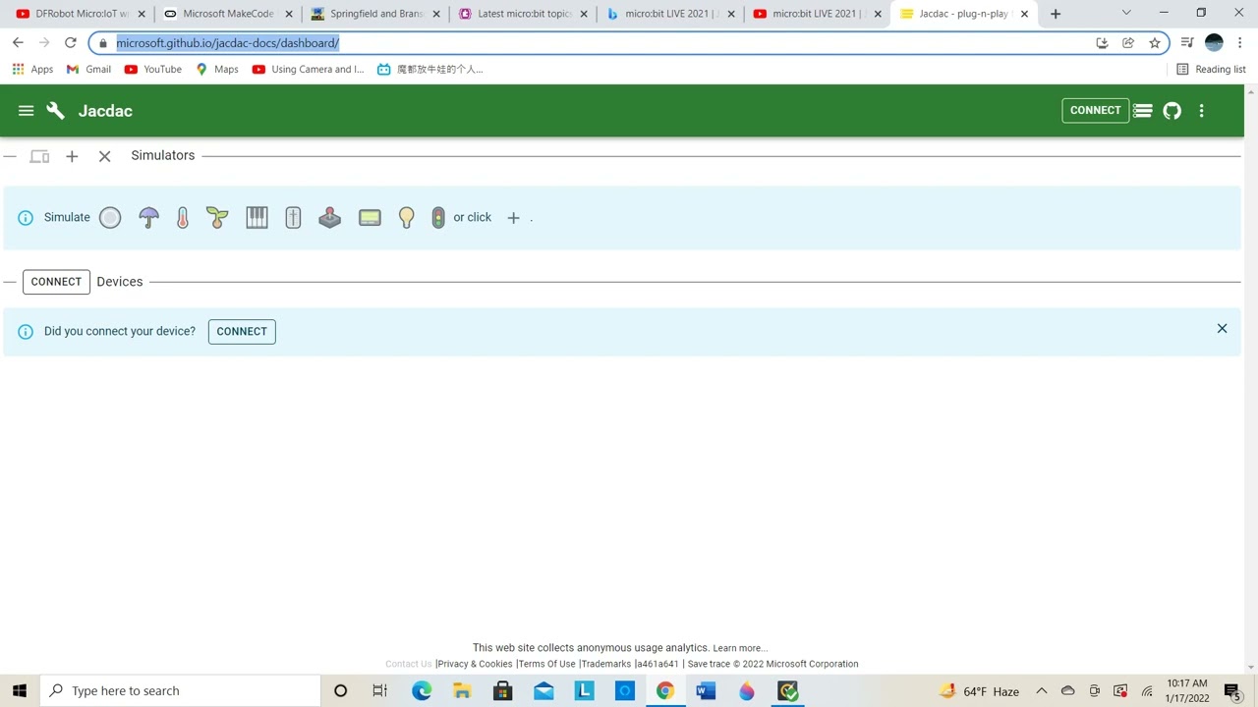Open the header three-dot more options menu

(x=1201, y=111)
